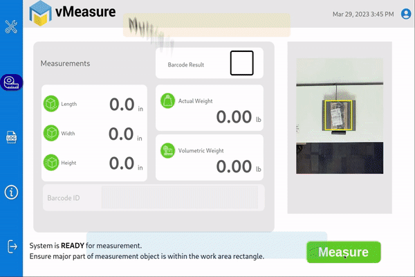Click the Length value 0.0 reading

tap(121, 105)
